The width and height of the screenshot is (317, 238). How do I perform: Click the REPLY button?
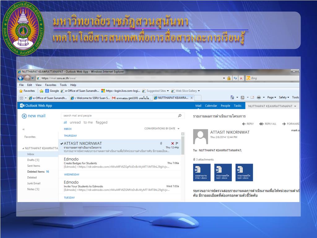pos(248,124)
